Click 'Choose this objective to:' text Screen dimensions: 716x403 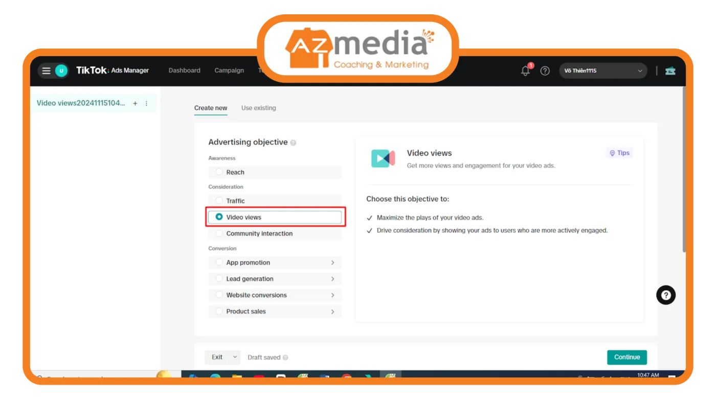(x=408, y=199)
